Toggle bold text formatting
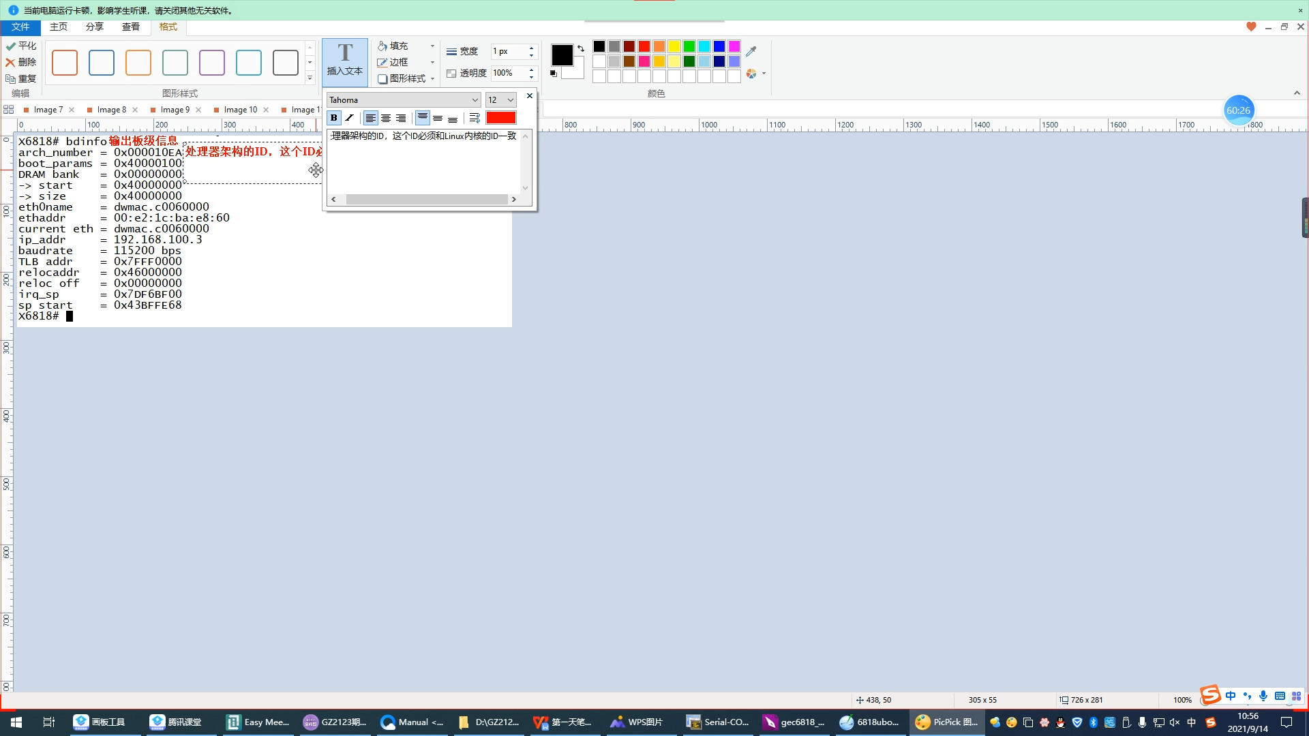The image size is (1309, 736). 334,118
